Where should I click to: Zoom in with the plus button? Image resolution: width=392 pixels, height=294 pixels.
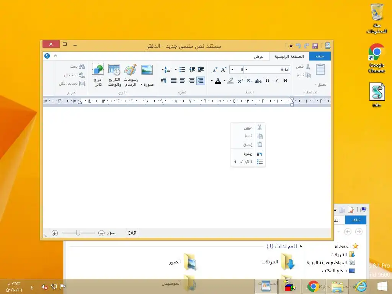[x=55, y=233]
